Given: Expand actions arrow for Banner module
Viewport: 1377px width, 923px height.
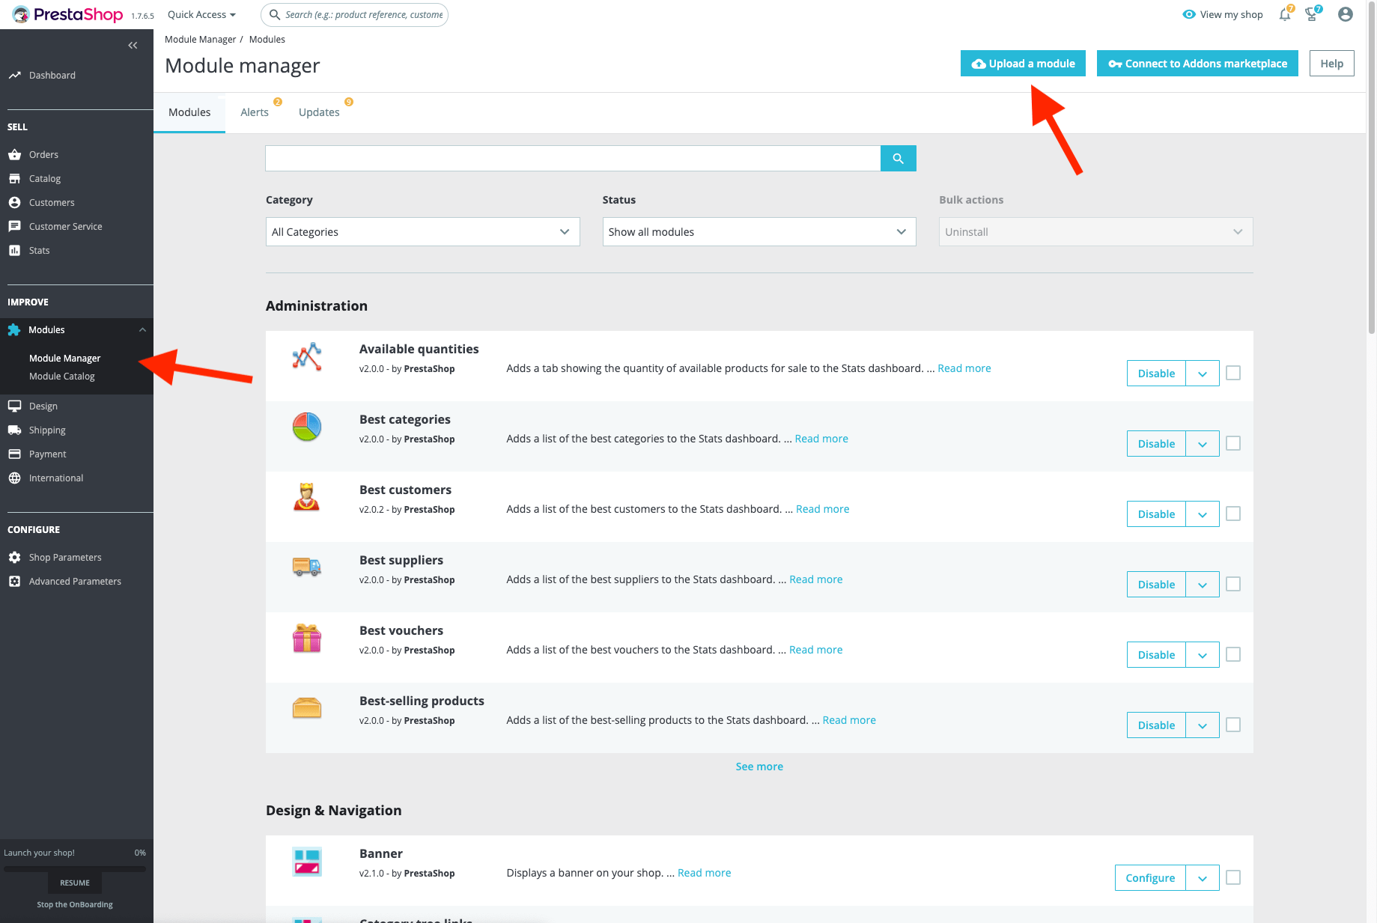Looking at the screenshot, I should tap(1203, 878).
